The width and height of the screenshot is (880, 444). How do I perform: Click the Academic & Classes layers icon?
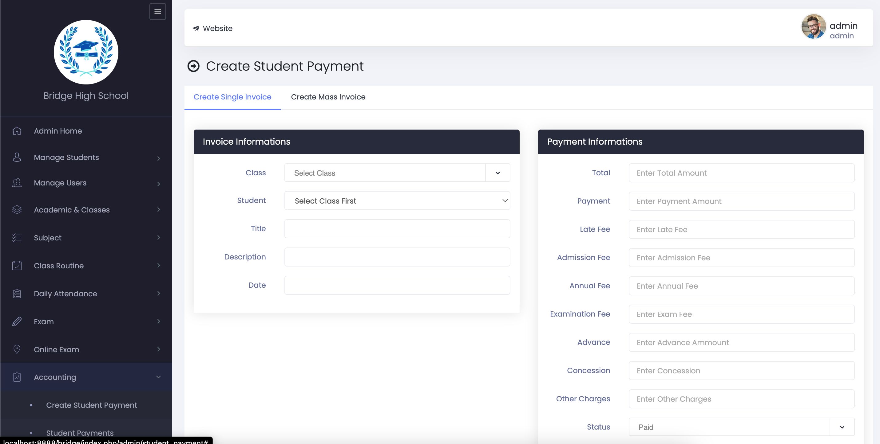[17, 210]
